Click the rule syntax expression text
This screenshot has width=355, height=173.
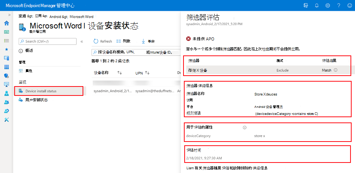[286, 114]
